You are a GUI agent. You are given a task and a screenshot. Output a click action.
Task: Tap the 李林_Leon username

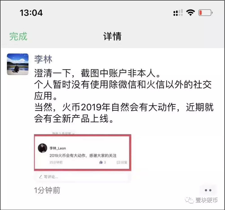pos(58,148)
